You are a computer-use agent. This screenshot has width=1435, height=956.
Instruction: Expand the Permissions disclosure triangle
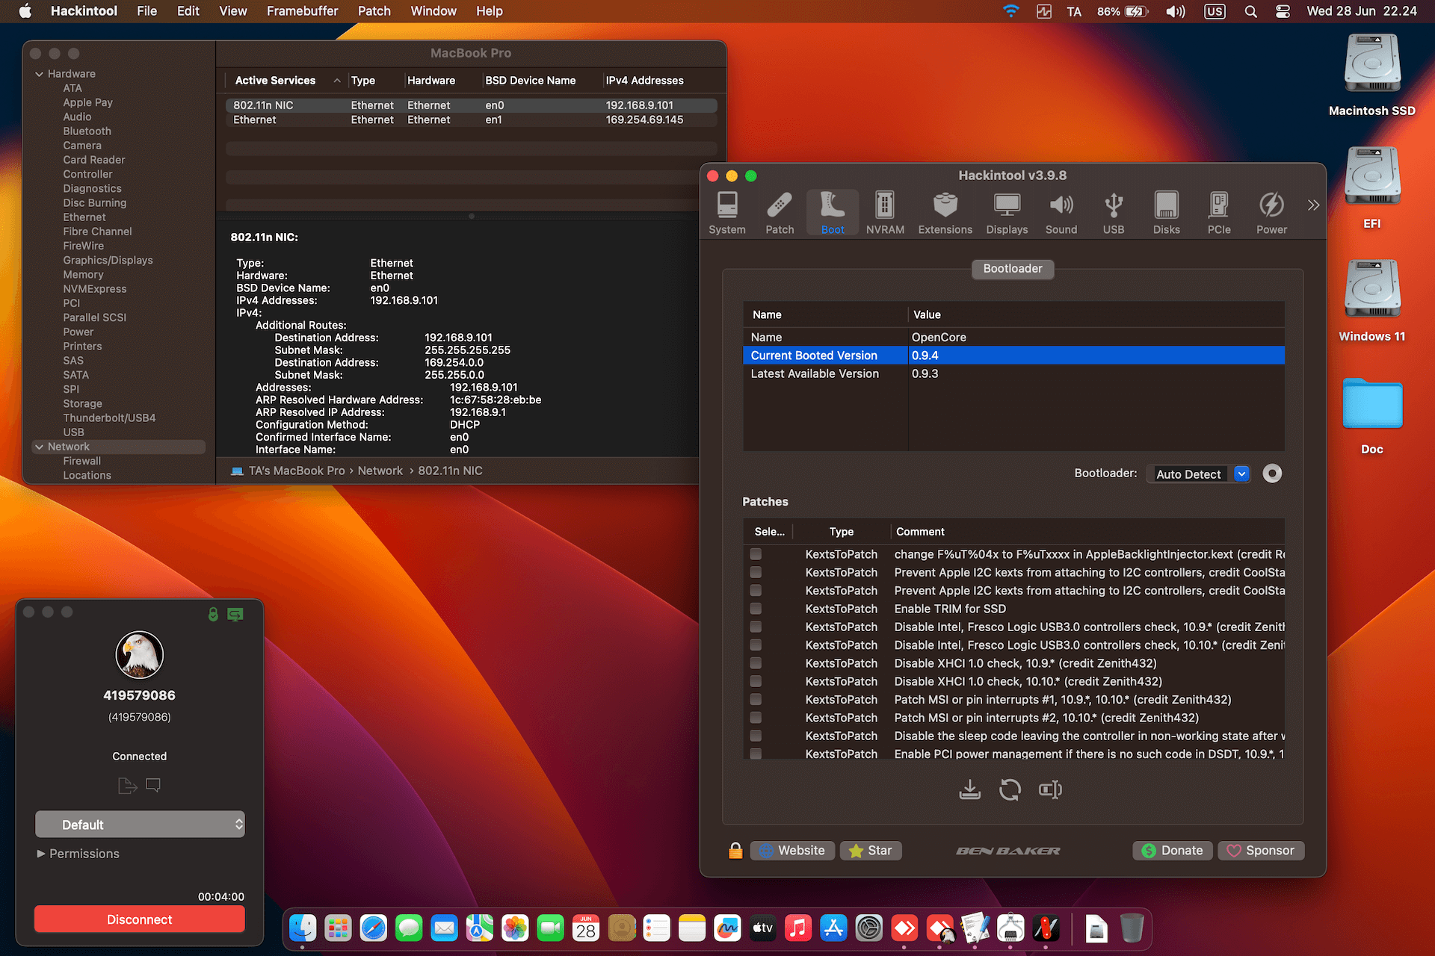[41, 854]
